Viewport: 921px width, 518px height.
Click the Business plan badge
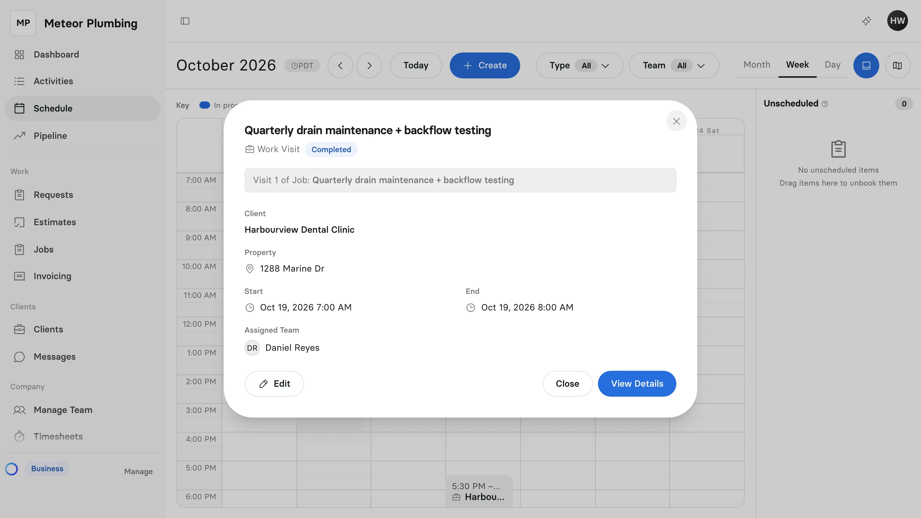(x=47, y=469)
